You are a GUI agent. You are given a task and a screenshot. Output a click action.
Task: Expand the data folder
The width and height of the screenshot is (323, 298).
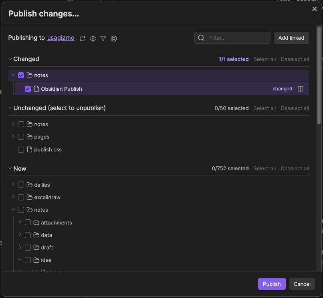point(20,235)
